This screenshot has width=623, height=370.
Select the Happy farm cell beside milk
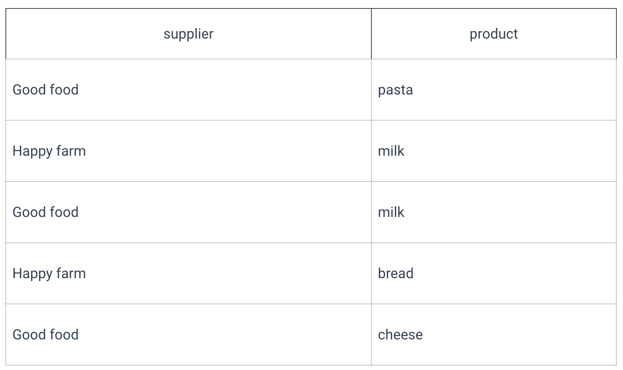click(188, 151)
